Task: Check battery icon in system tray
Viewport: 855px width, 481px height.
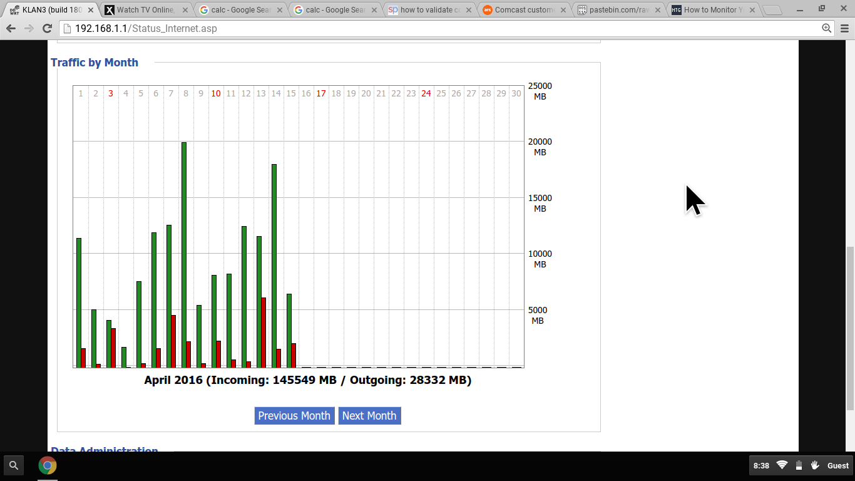Action: point(799,465)
